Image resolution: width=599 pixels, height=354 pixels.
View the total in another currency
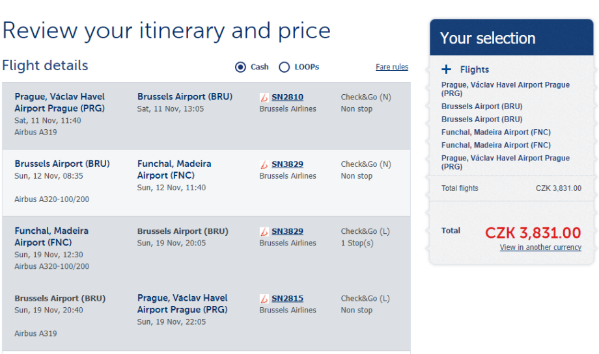click(540, 247)
